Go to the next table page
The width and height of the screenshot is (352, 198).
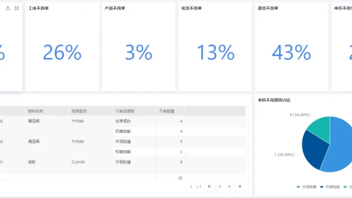(x=229, y=186)
